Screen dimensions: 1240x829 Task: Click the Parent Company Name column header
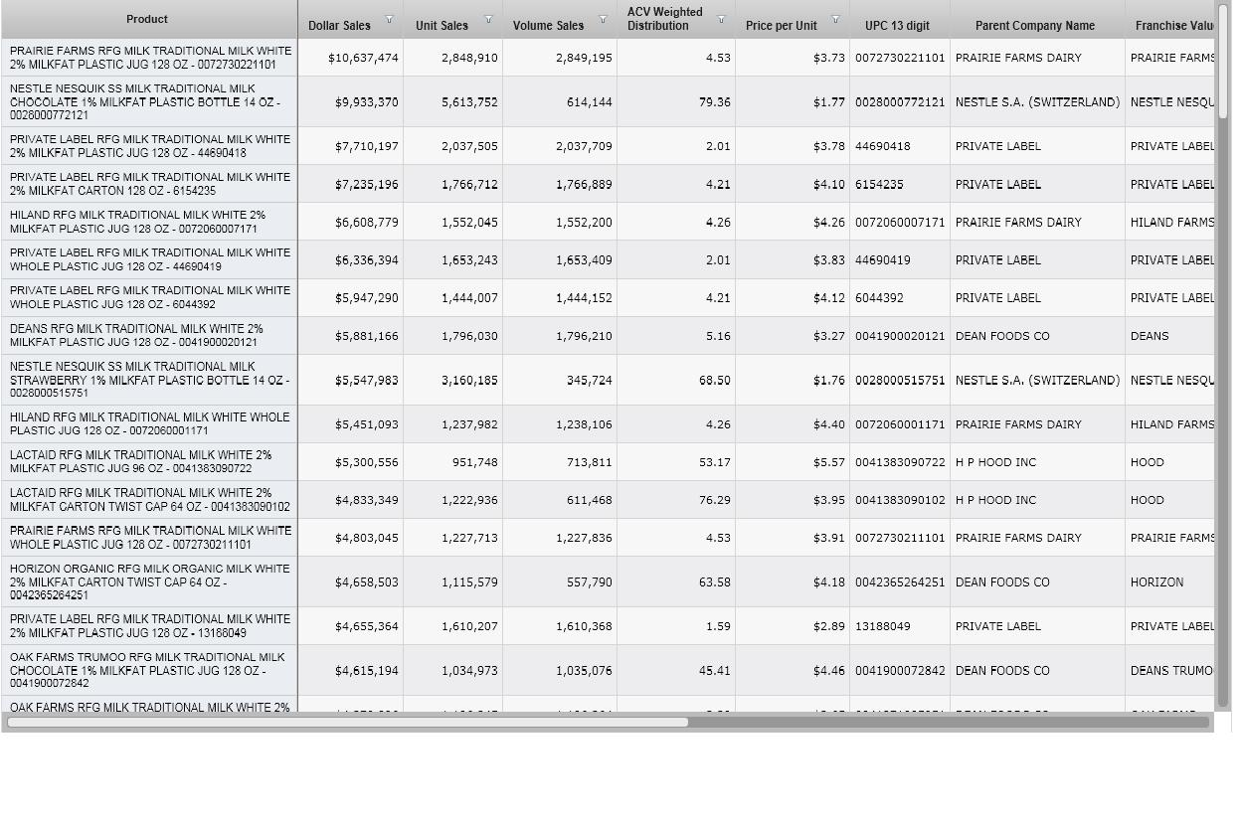pos(1034,26)
